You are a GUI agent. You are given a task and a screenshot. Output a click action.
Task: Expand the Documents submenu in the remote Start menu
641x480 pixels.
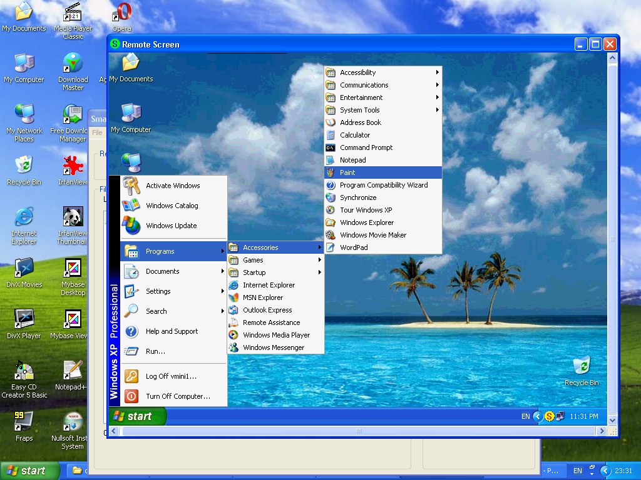click(x=174, y=271)
